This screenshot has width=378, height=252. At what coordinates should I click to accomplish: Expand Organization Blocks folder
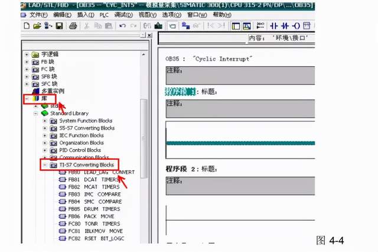tap(45, 143)
